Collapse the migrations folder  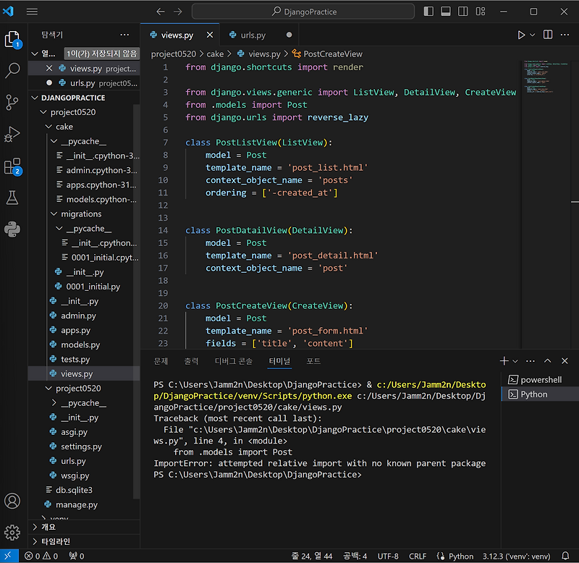click(x=54, y=214)
